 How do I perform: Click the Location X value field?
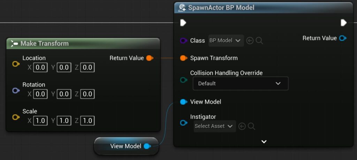(x=40, y=67)
